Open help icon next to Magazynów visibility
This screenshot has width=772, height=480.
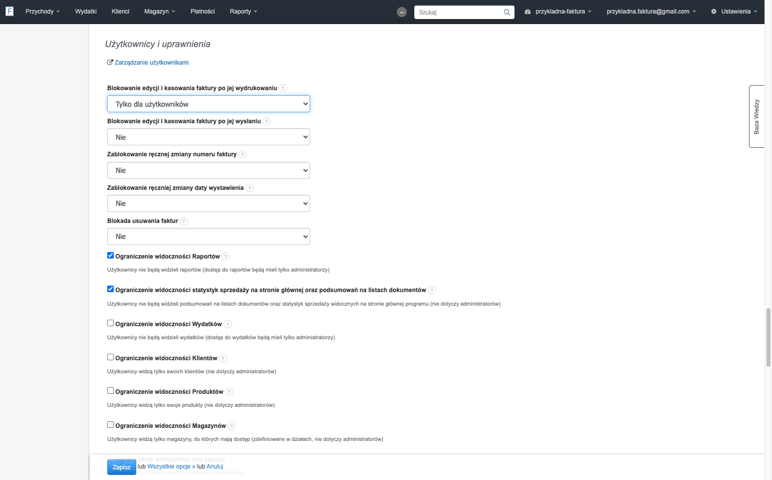click(231, 426)
